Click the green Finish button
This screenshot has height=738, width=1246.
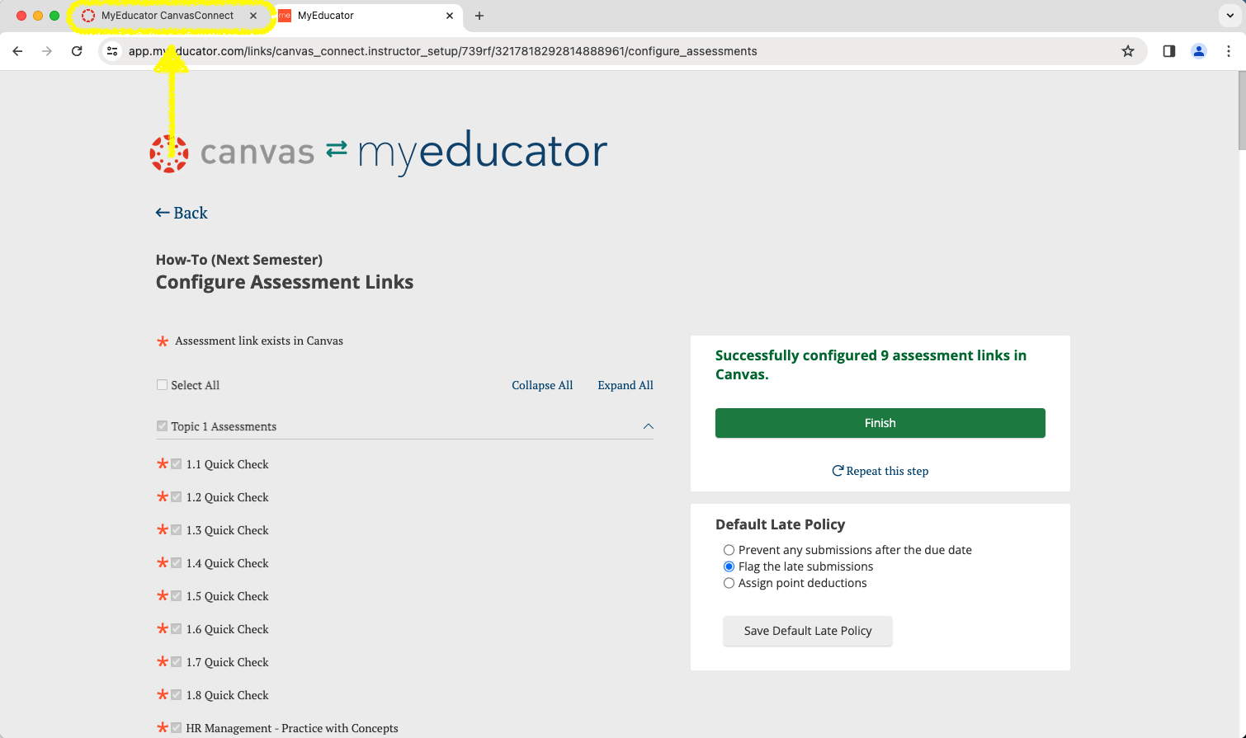tap(880, 423)
